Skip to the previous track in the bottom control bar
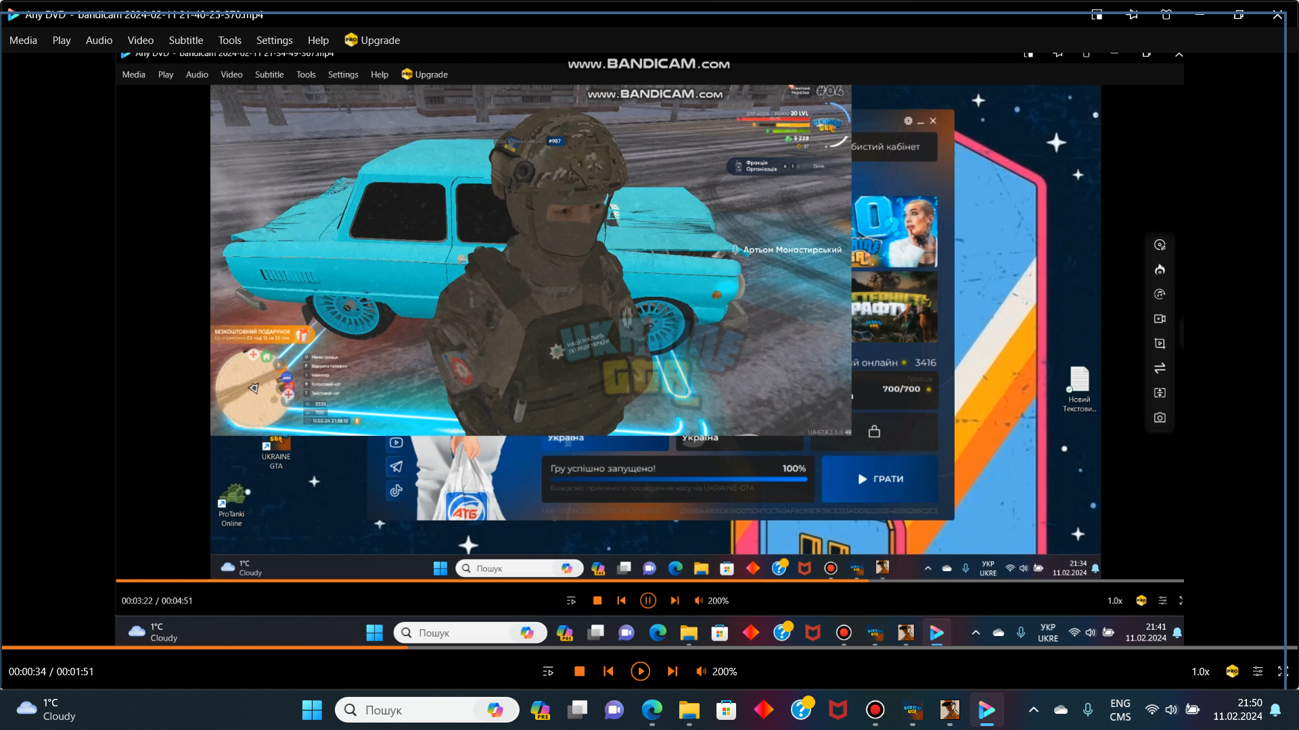 coord(608,671)
